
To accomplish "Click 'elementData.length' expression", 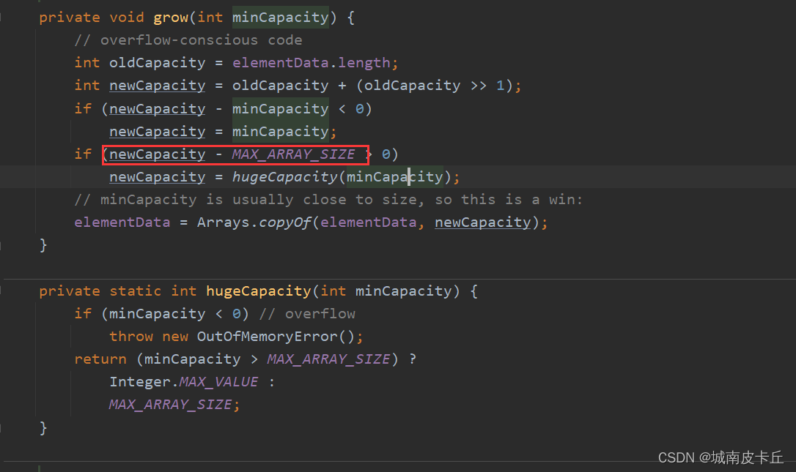I will [x=312, y=63].
